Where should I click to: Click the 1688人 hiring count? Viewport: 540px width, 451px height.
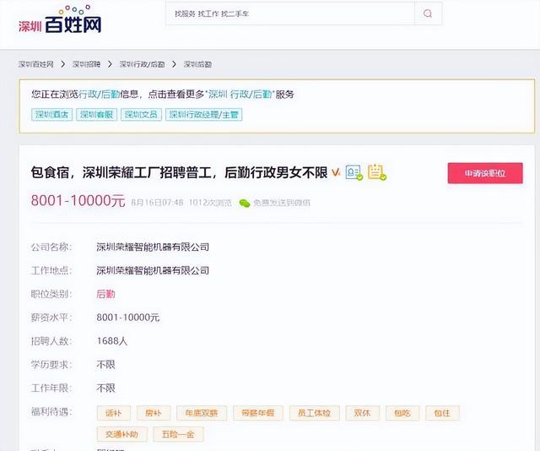tap(112, 341)
